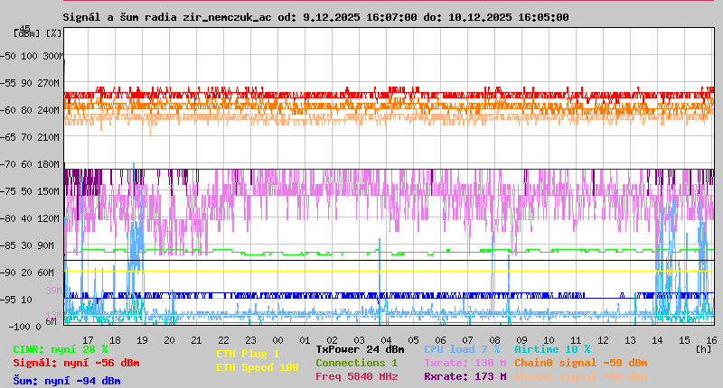This screenshot has height=388, width=723.
Task: Click the '-80' dBm axis value
Action: click(x=8, y=218)
